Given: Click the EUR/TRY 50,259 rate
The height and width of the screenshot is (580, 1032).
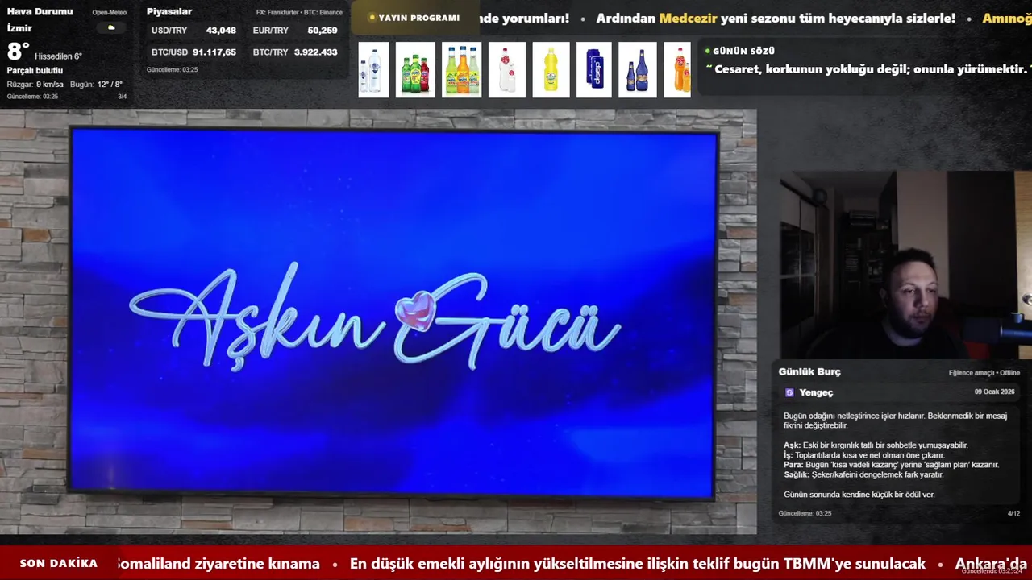Looking at the screenshot, I should (x=295, y=31).
